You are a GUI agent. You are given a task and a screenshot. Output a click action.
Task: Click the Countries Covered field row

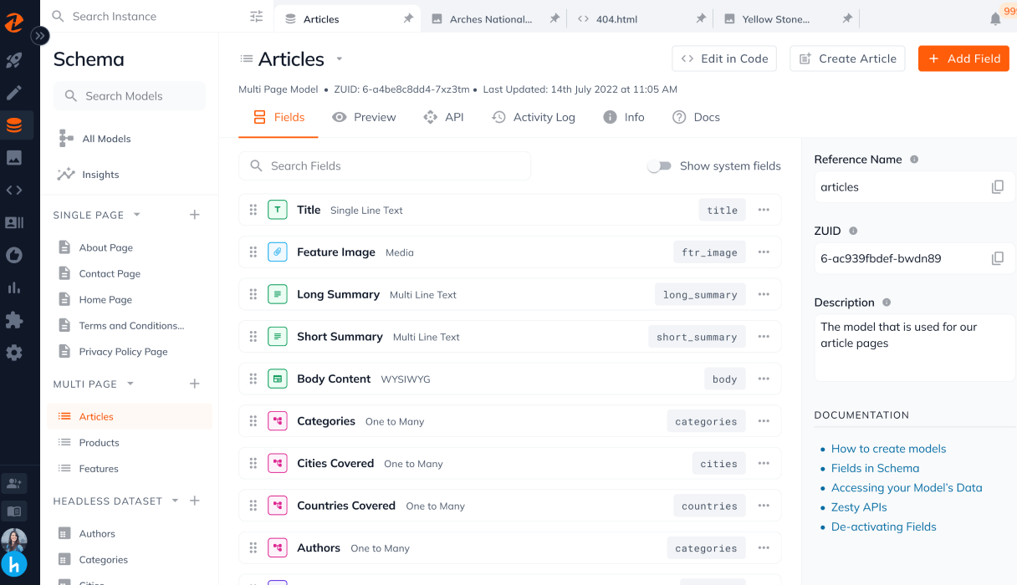510,506
